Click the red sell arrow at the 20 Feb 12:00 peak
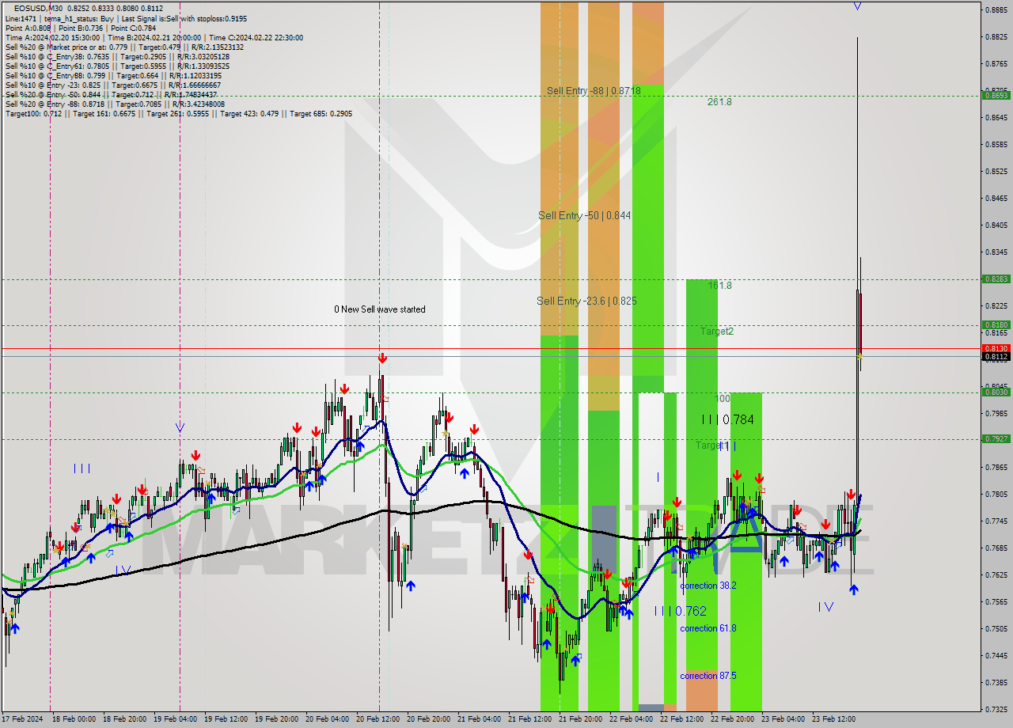 coord(382,358)
